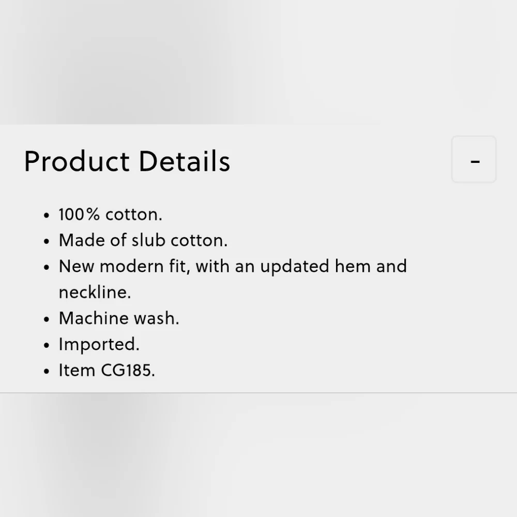Click the word "neckline." on the wrapped line
The height and width of the screenshot is (517, 517).
(95, 292)
